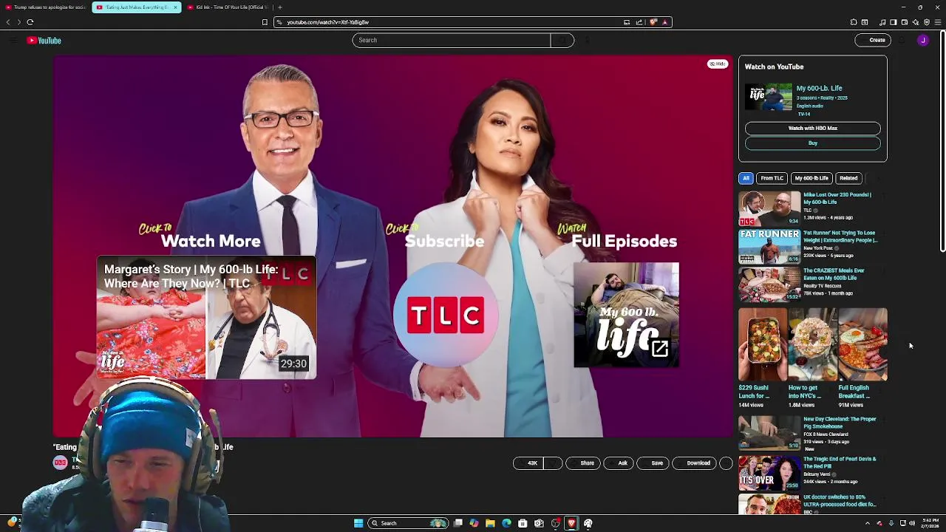Share this page from address bar
946x532 pixels.
point(639,22)
